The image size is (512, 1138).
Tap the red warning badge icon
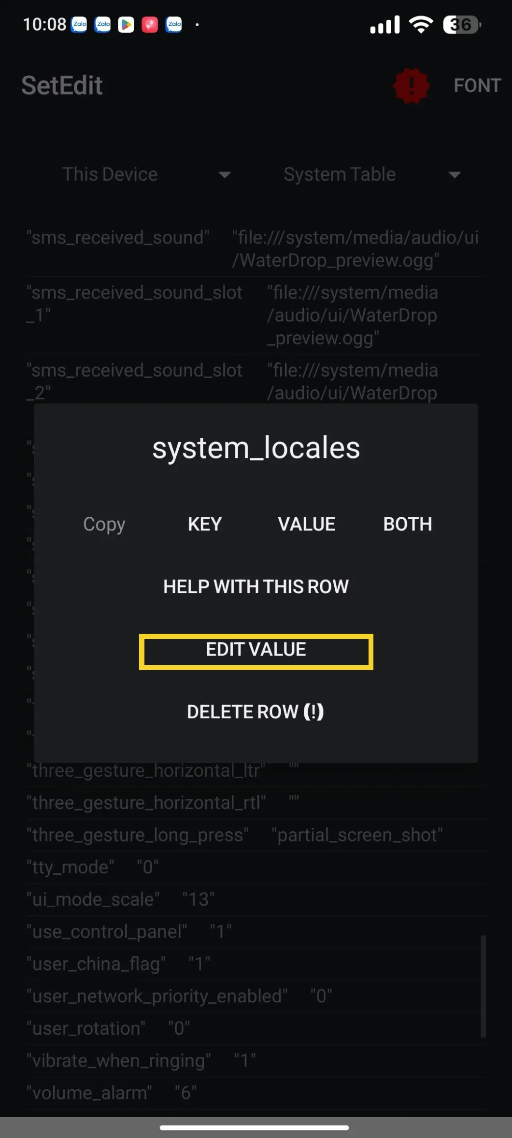[411, 85]
